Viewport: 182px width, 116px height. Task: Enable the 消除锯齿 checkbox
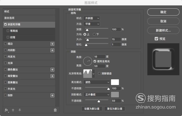(99, 73)
